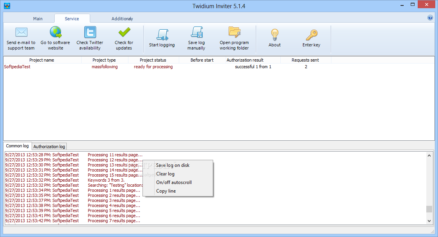438x237 pixels.
Task: Sort by the Project name column header
Action: point(42,60)
